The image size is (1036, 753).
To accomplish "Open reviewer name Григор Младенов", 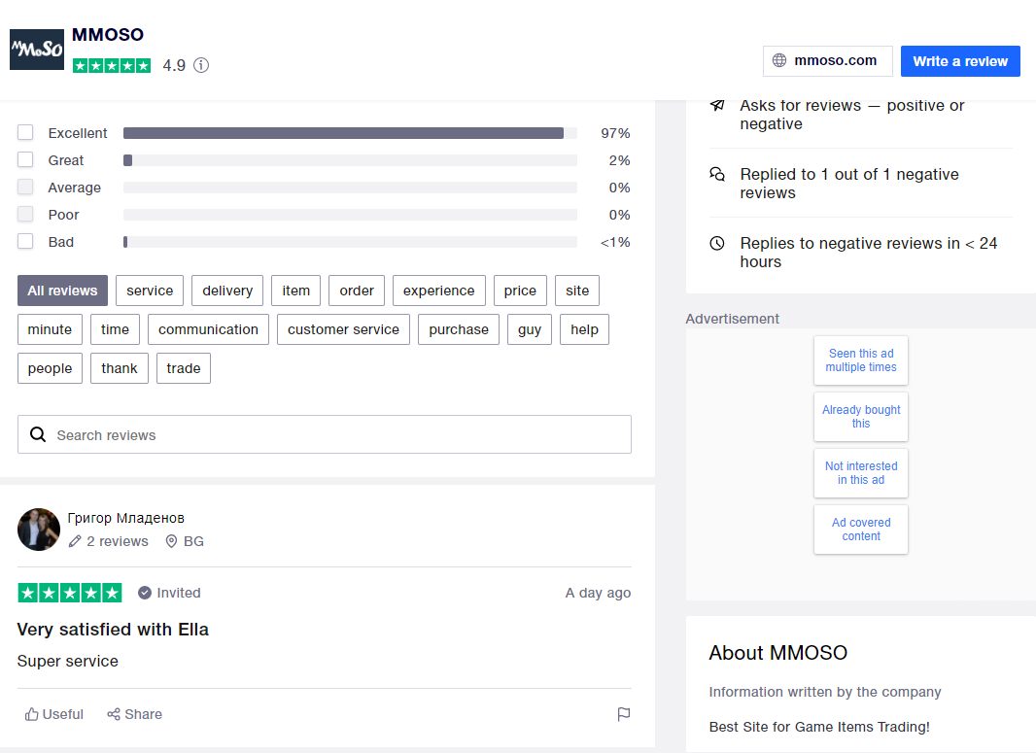I will pos(125,518).
